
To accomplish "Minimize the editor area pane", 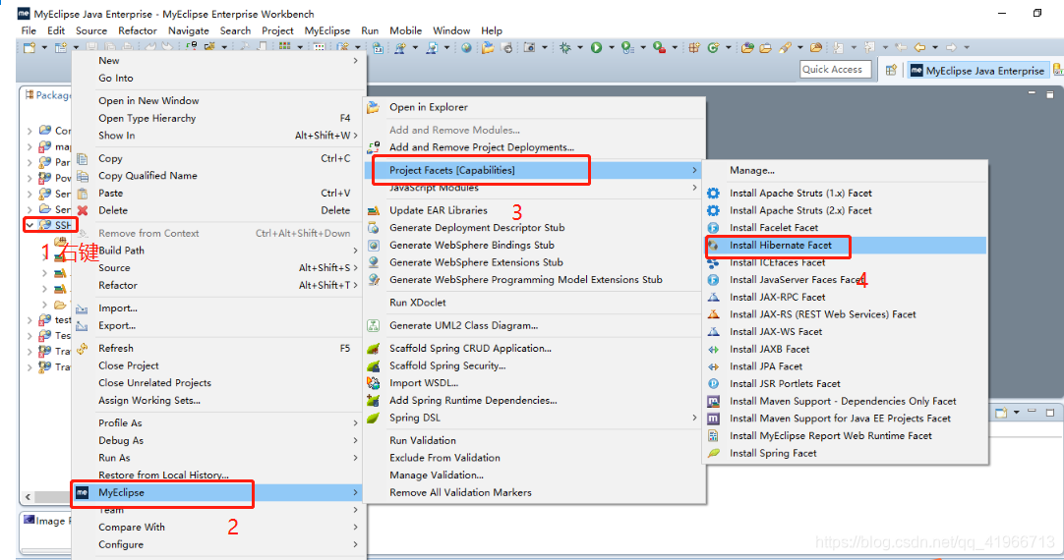I will tap(1033, 93).
